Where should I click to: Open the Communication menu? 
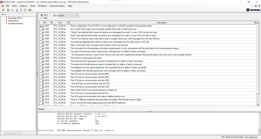(57, 6)
